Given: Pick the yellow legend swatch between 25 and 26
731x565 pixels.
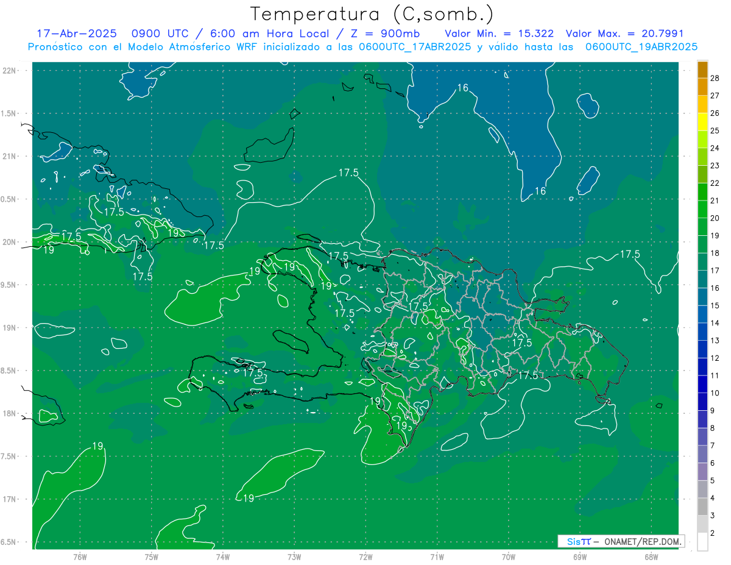Looking at the screenshot, I should click(x=702, y=122).
